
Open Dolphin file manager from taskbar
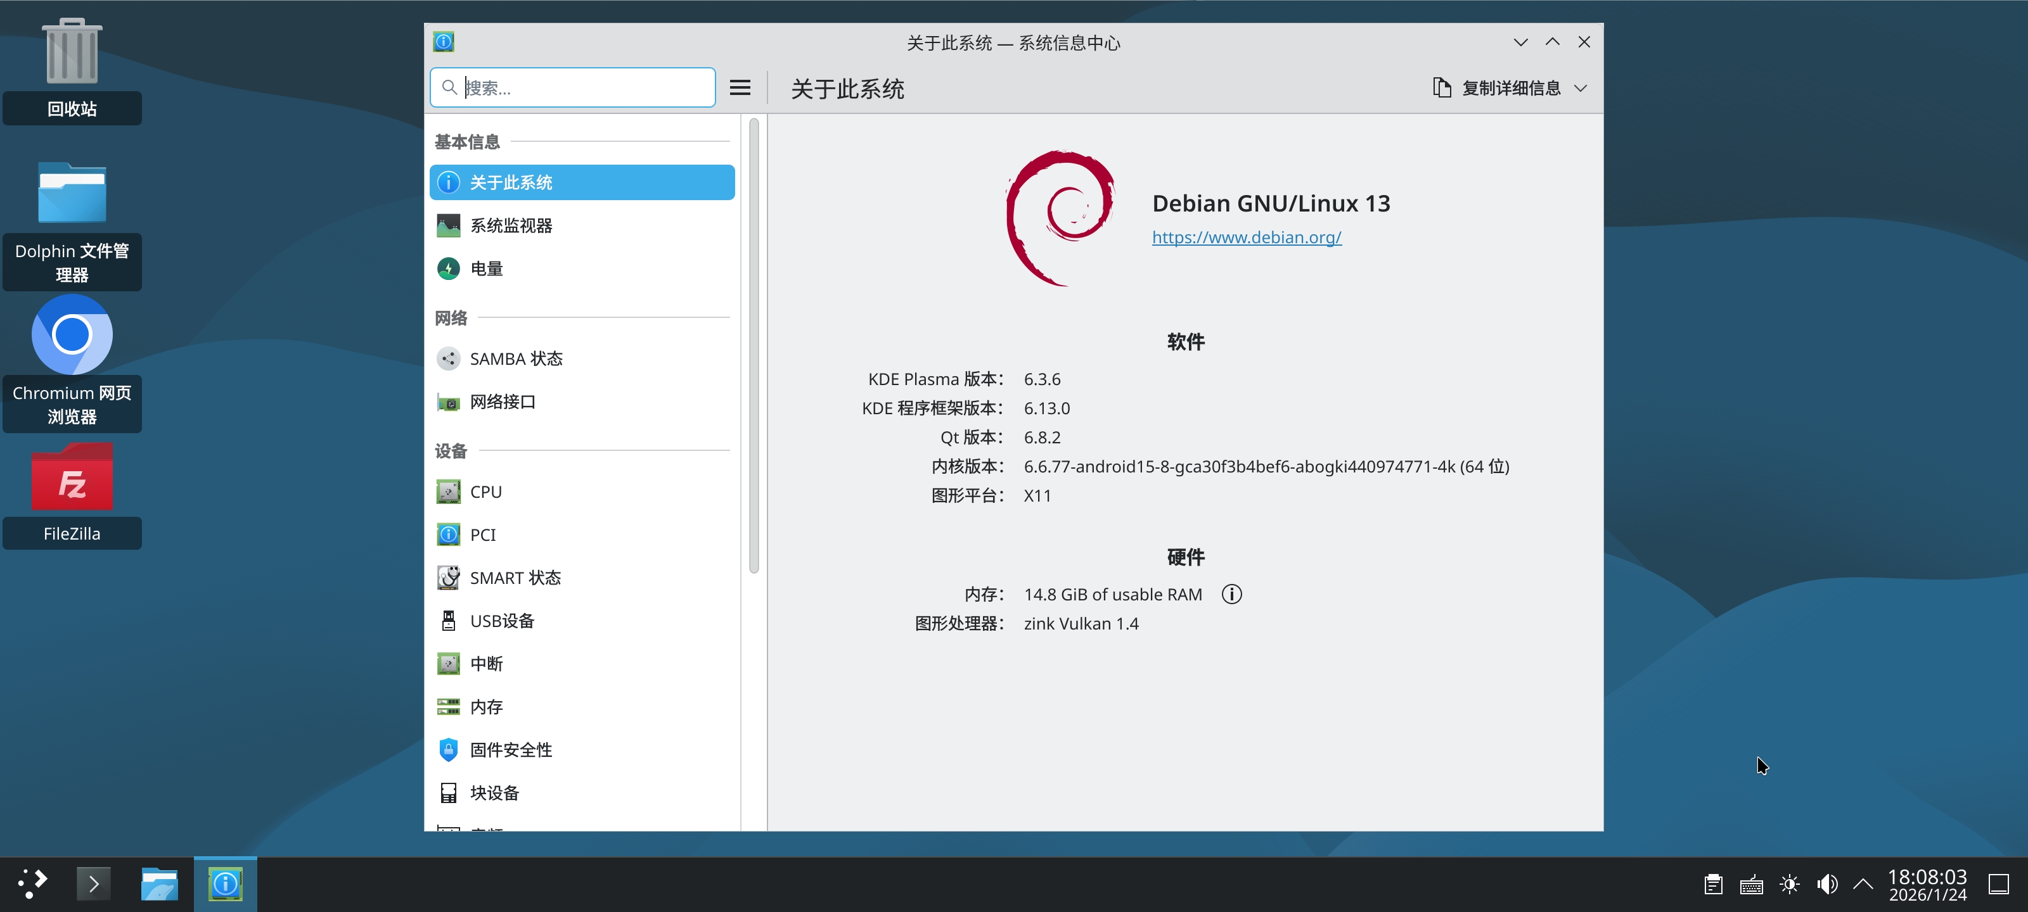[x=159, y=885]
